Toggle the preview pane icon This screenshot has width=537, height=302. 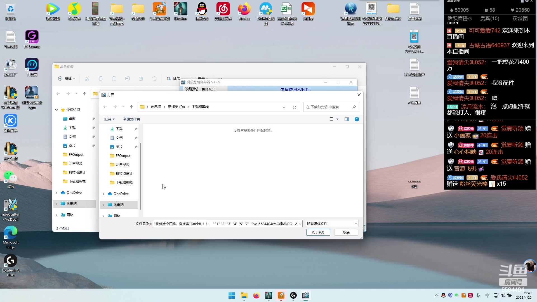tap(347, 119)
